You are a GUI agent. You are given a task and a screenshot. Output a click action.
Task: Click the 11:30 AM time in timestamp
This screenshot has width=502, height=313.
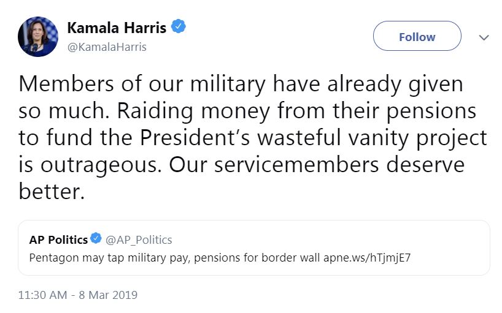[42, 295]
